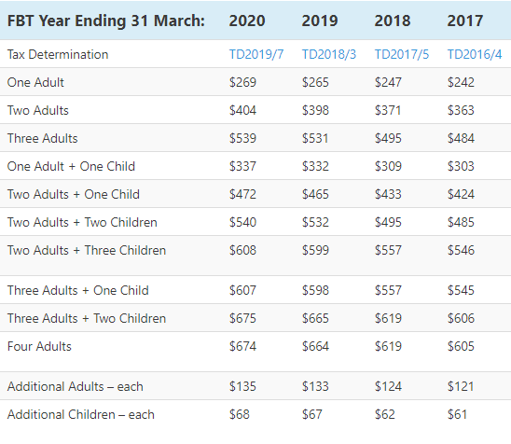Image resolution: width=511 pixels, height=444 pixels.
Task: Click the One Adult + One Child label
Action: [x=71, y=166]
